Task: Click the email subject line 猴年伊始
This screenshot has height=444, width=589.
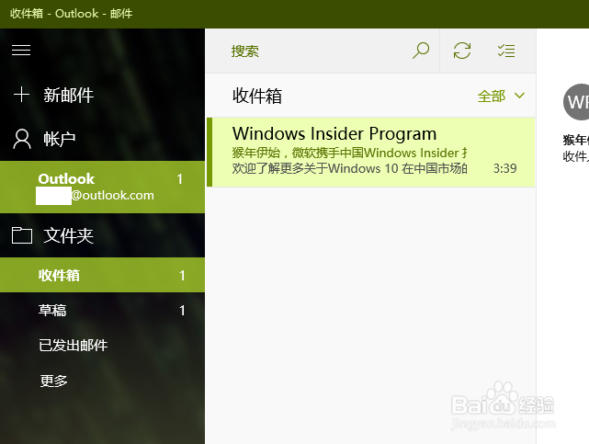Action: (x=349, y=153)
